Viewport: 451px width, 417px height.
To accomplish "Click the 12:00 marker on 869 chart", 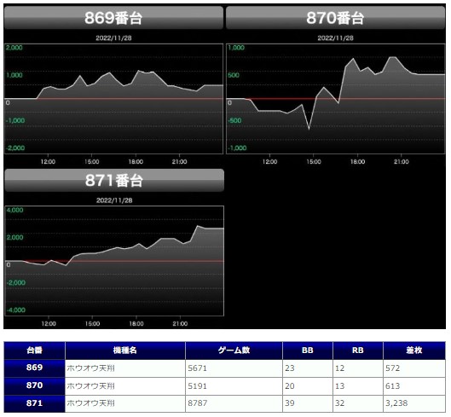I will tap(48, 162).
